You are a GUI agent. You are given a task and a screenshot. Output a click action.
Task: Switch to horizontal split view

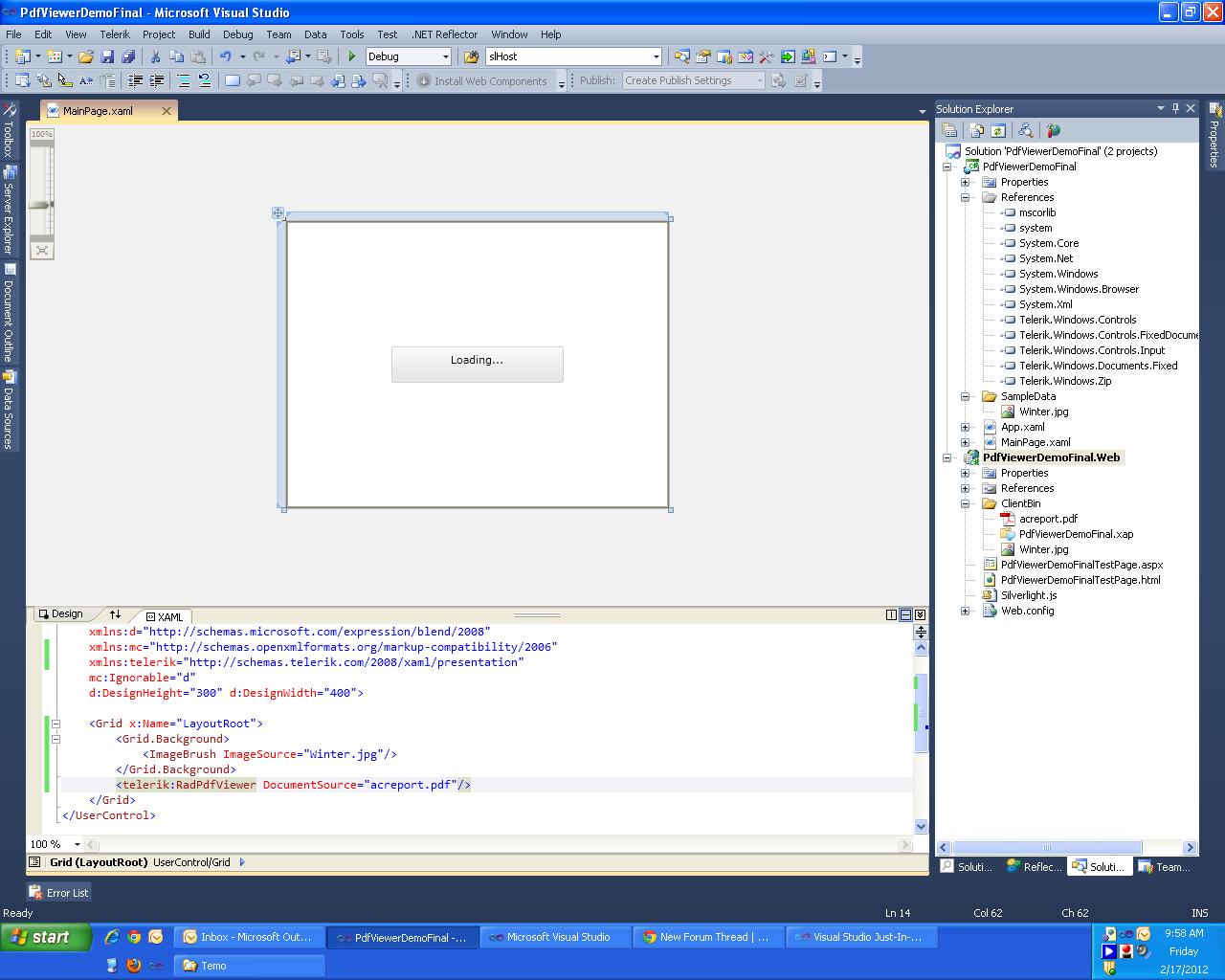905,614
